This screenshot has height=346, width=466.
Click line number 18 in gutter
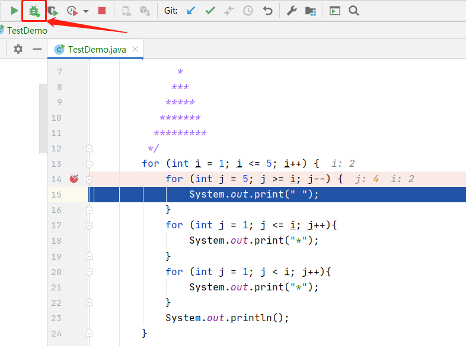pyautogui.click(x=56, y=241)
